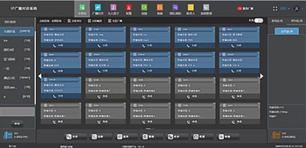
Task: Click the device icon on card 795 header
Action: pyautogui.click(x=179, y=29)
